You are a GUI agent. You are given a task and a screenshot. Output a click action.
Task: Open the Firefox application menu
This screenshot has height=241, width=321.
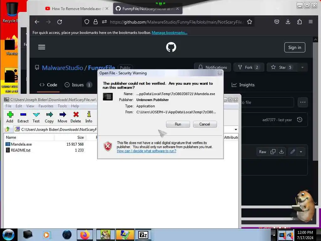click(311, 22)
